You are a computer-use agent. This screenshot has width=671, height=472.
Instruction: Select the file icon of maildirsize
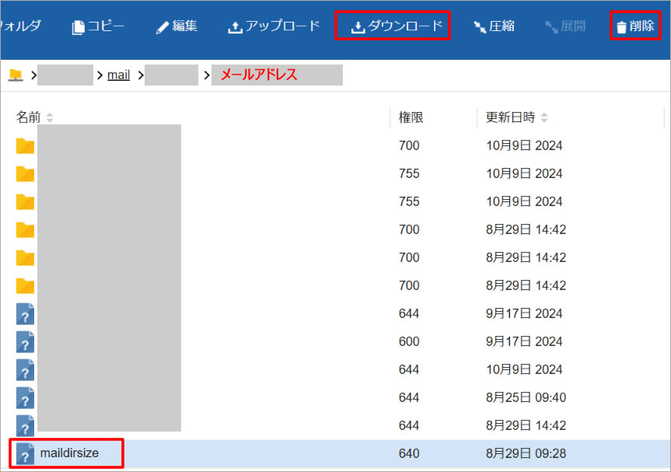(x=25, y=453)
